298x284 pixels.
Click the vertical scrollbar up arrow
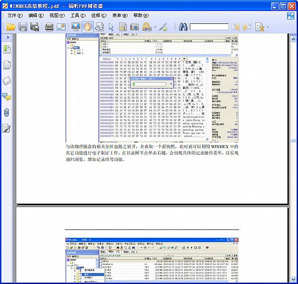[x=293, y=39]
